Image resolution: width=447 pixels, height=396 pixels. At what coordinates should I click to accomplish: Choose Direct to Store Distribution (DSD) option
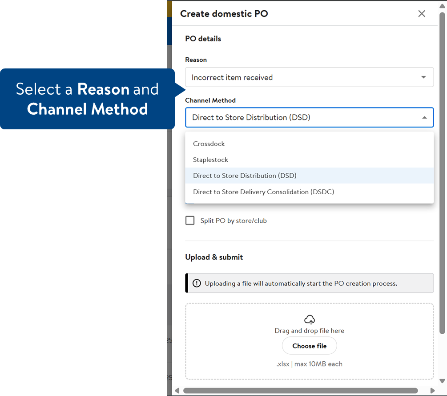point(309,176)
